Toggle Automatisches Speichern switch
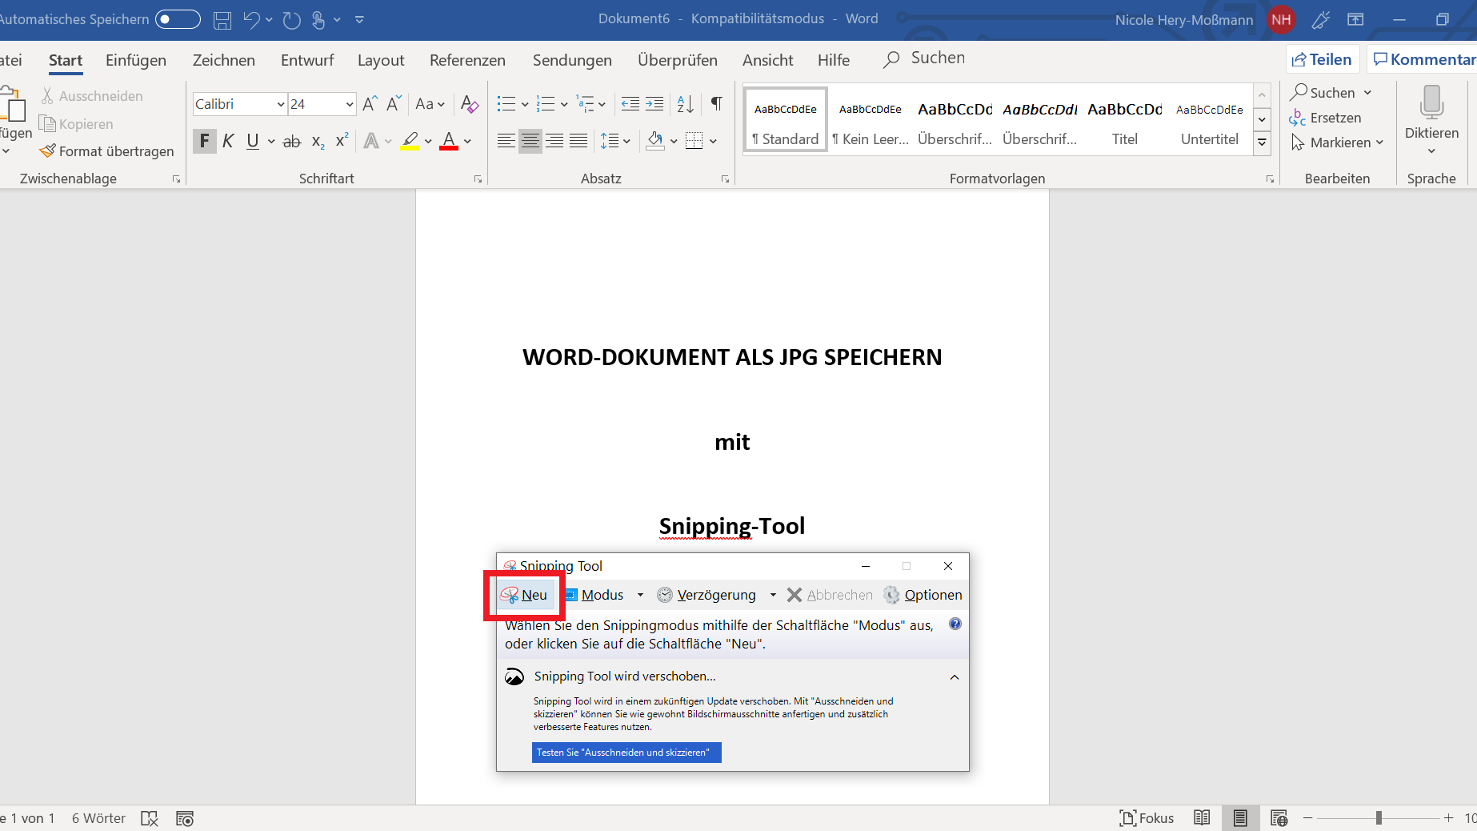The image size is (1477, 831). [x=178, y=19]
